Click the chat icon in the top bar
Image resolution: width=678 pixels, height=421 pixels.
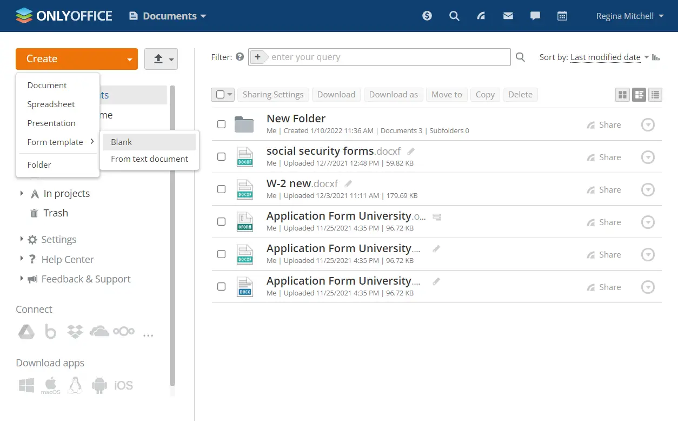coord(535,16)
